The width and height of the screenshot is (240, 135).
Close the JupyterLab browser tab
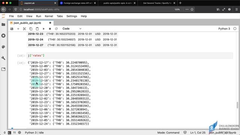point(55,3)
